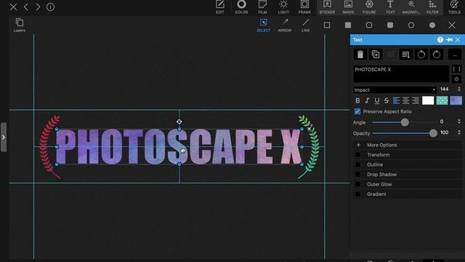
Task: Align text right
Action: tap(415, 100)
